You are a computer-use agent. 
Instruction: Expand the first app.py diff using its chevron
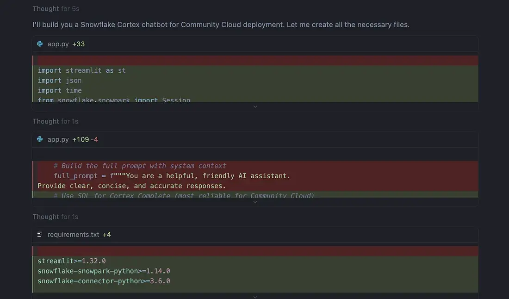tap(255, 106)
